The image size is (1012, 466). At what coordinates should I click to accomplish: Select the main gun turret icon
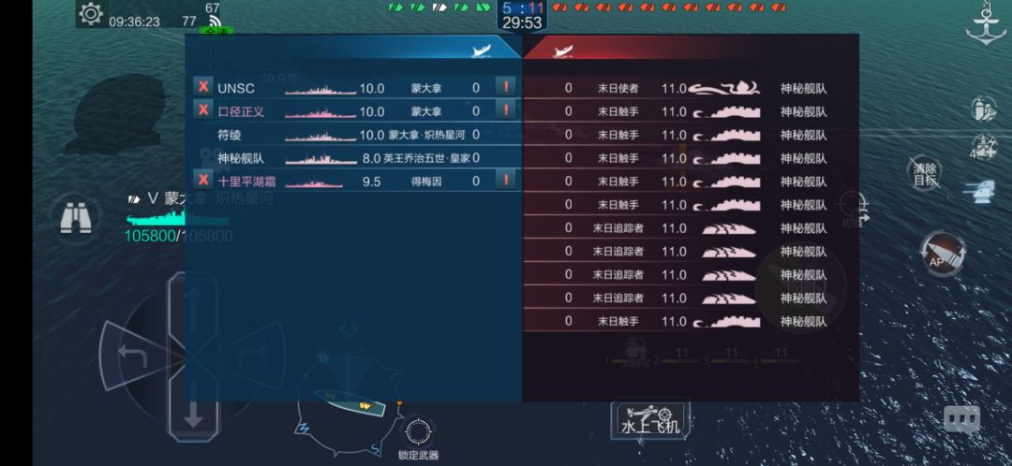pyautogui.click(x=980, y=192)
